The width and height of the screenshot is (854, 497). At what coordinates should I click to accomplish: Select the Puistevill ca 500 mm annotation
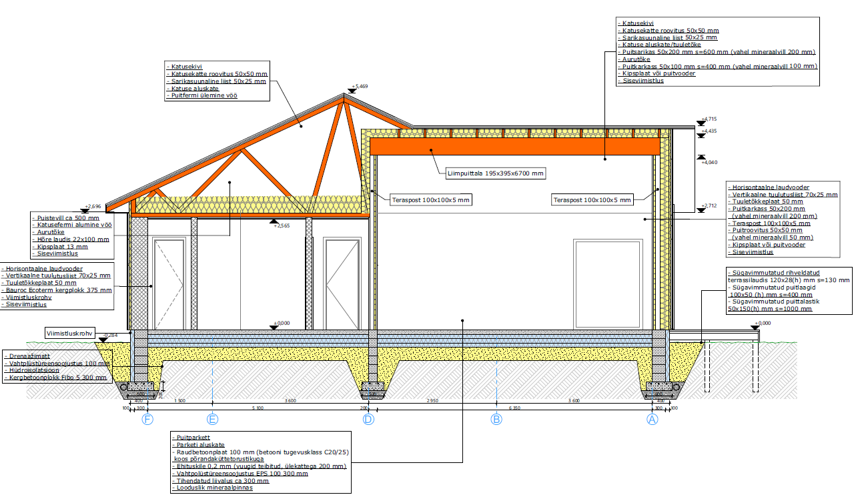[x=68, y=218]
